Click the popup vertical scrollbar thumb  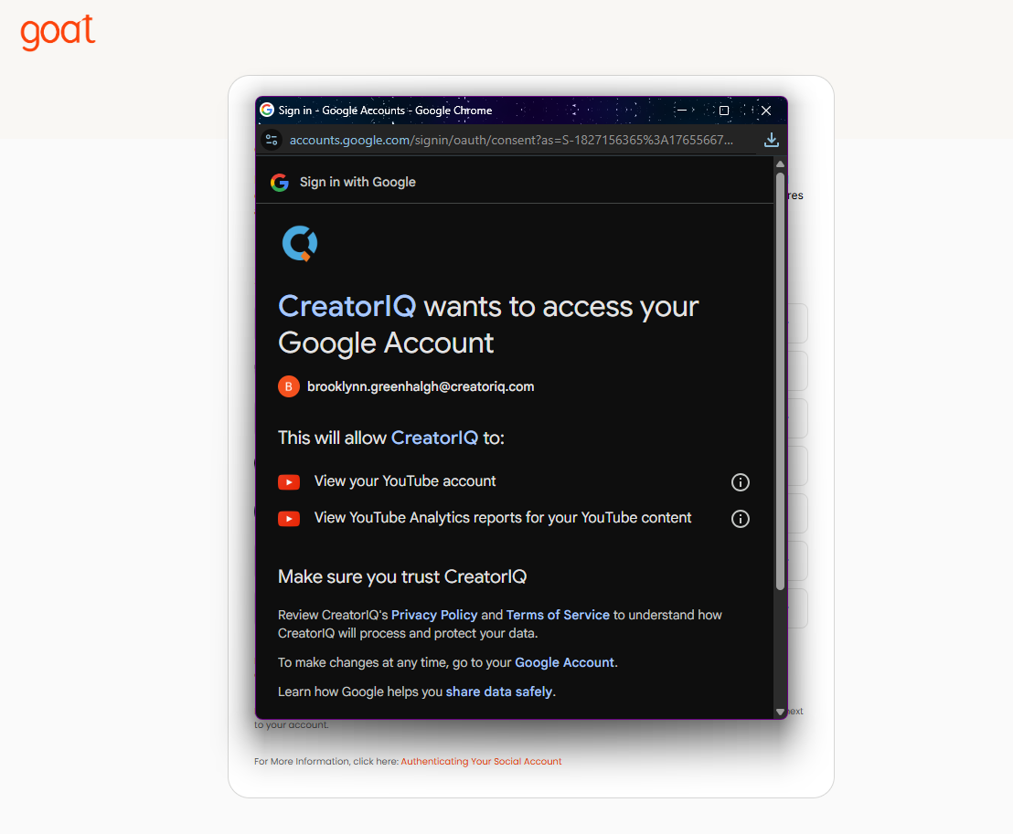pyautogui.click(x=780, y=381)
